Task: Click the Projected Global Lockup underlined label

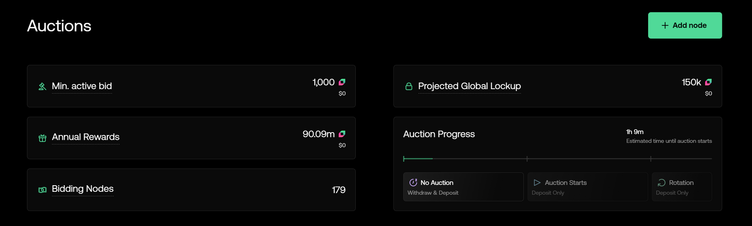Action: (470, 86)
